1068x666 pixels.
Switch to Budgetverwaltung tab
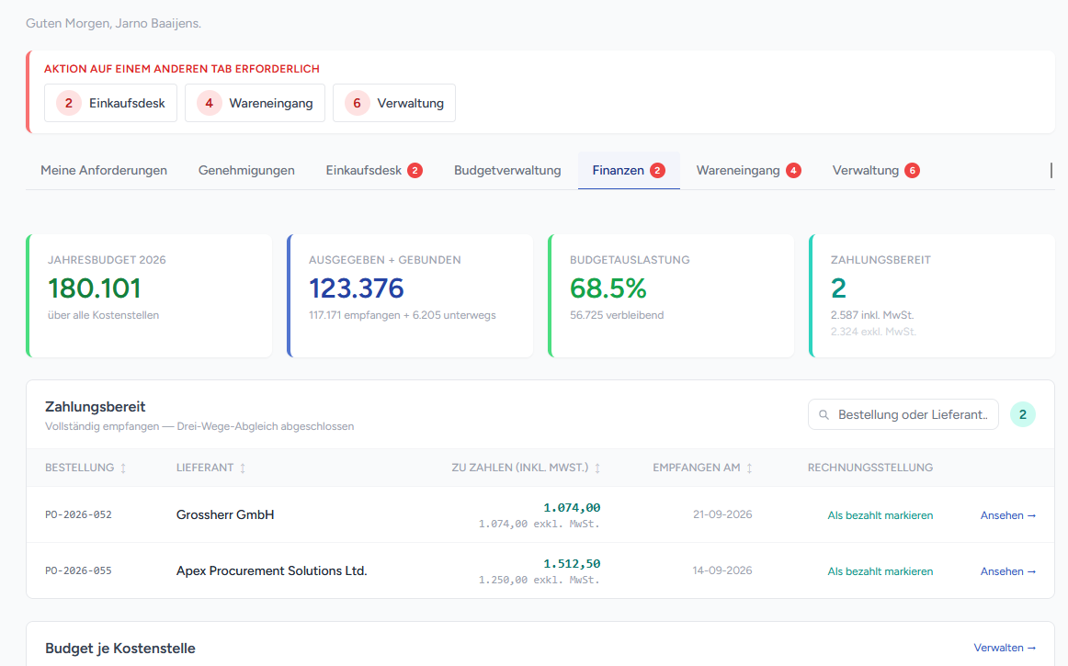pos(507,170)
